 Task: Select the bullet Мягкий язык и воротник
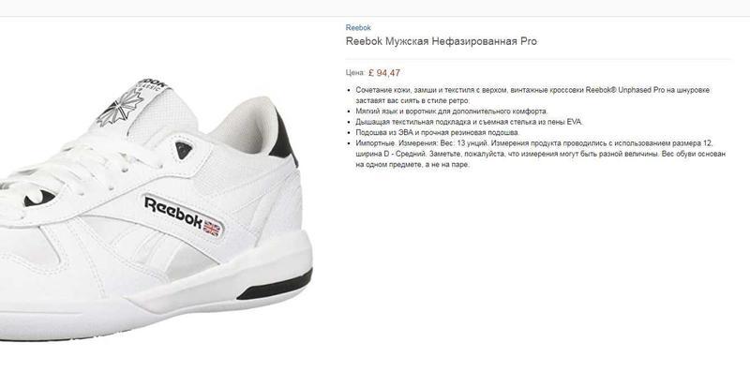[x=452, y=111]
